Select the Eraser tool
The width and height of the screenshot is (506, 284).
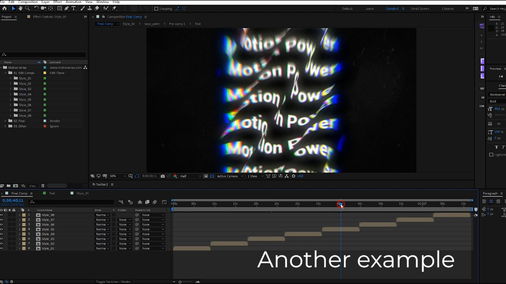tap(97, 8)
